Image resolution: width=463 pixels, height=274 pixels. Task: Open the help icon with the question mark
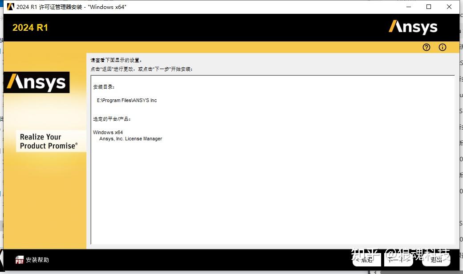pyautogui.click(x=426, y=47)
